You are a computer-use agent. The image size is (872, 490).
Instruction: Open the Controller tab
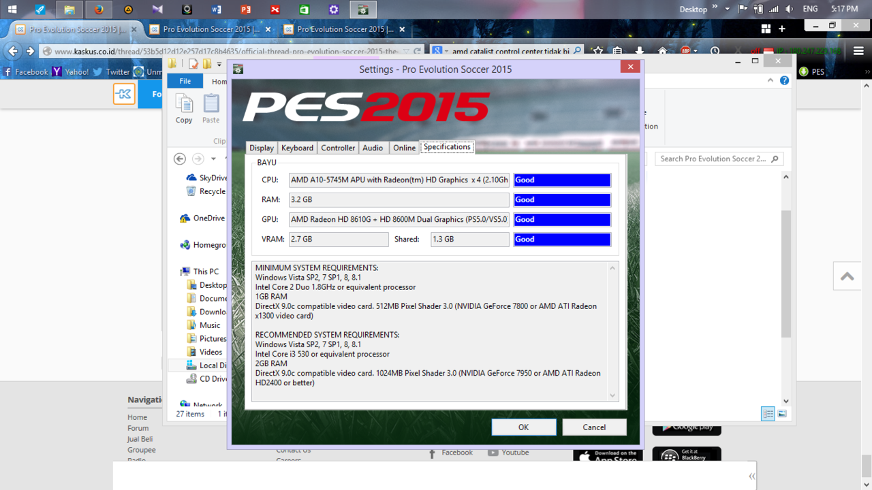click(338, 147)
